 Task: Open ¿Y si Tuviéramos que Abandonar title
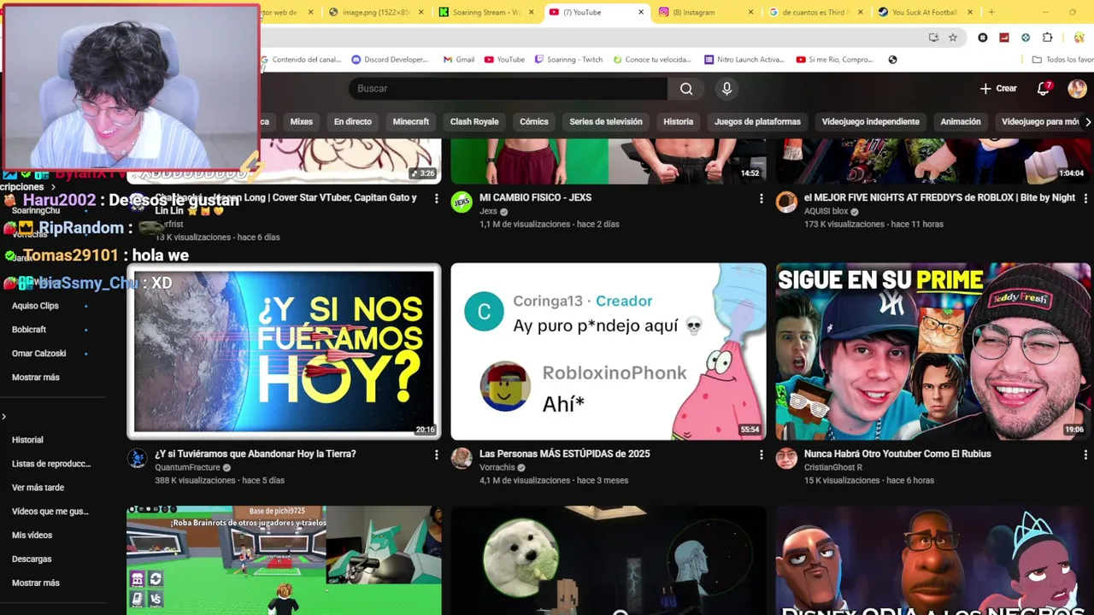click(x=255, y=454)
